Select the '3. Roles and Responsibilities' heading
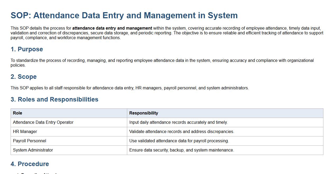 pos(54,99)
